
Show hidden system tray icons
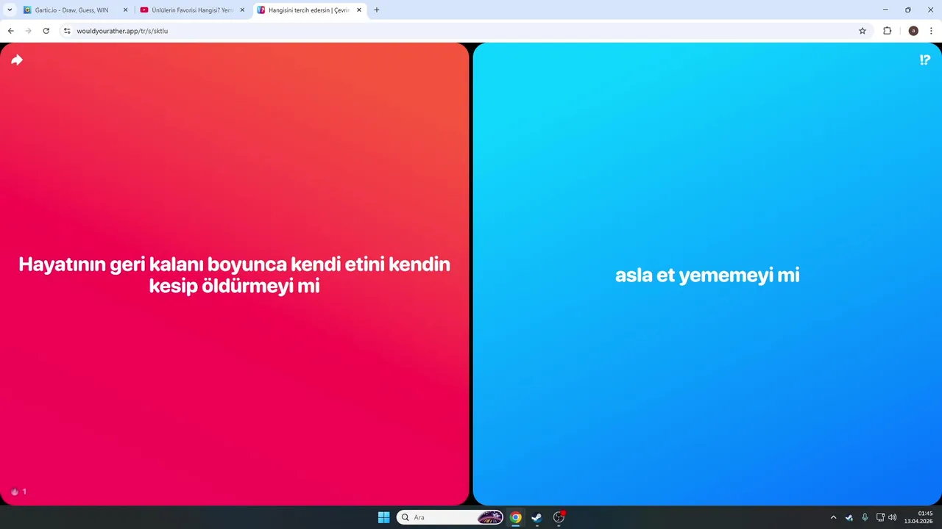click(x=833, y=517)
